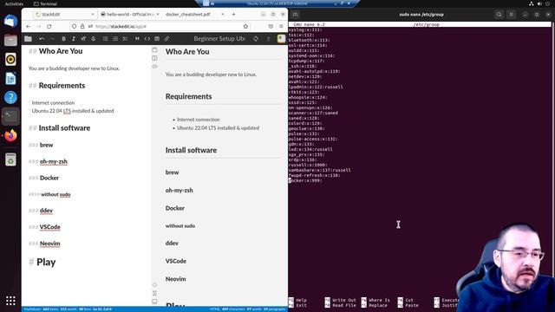555x312 pixels.
Task: Switch to the hello-world Official Image tab
Action: point(129,14)
